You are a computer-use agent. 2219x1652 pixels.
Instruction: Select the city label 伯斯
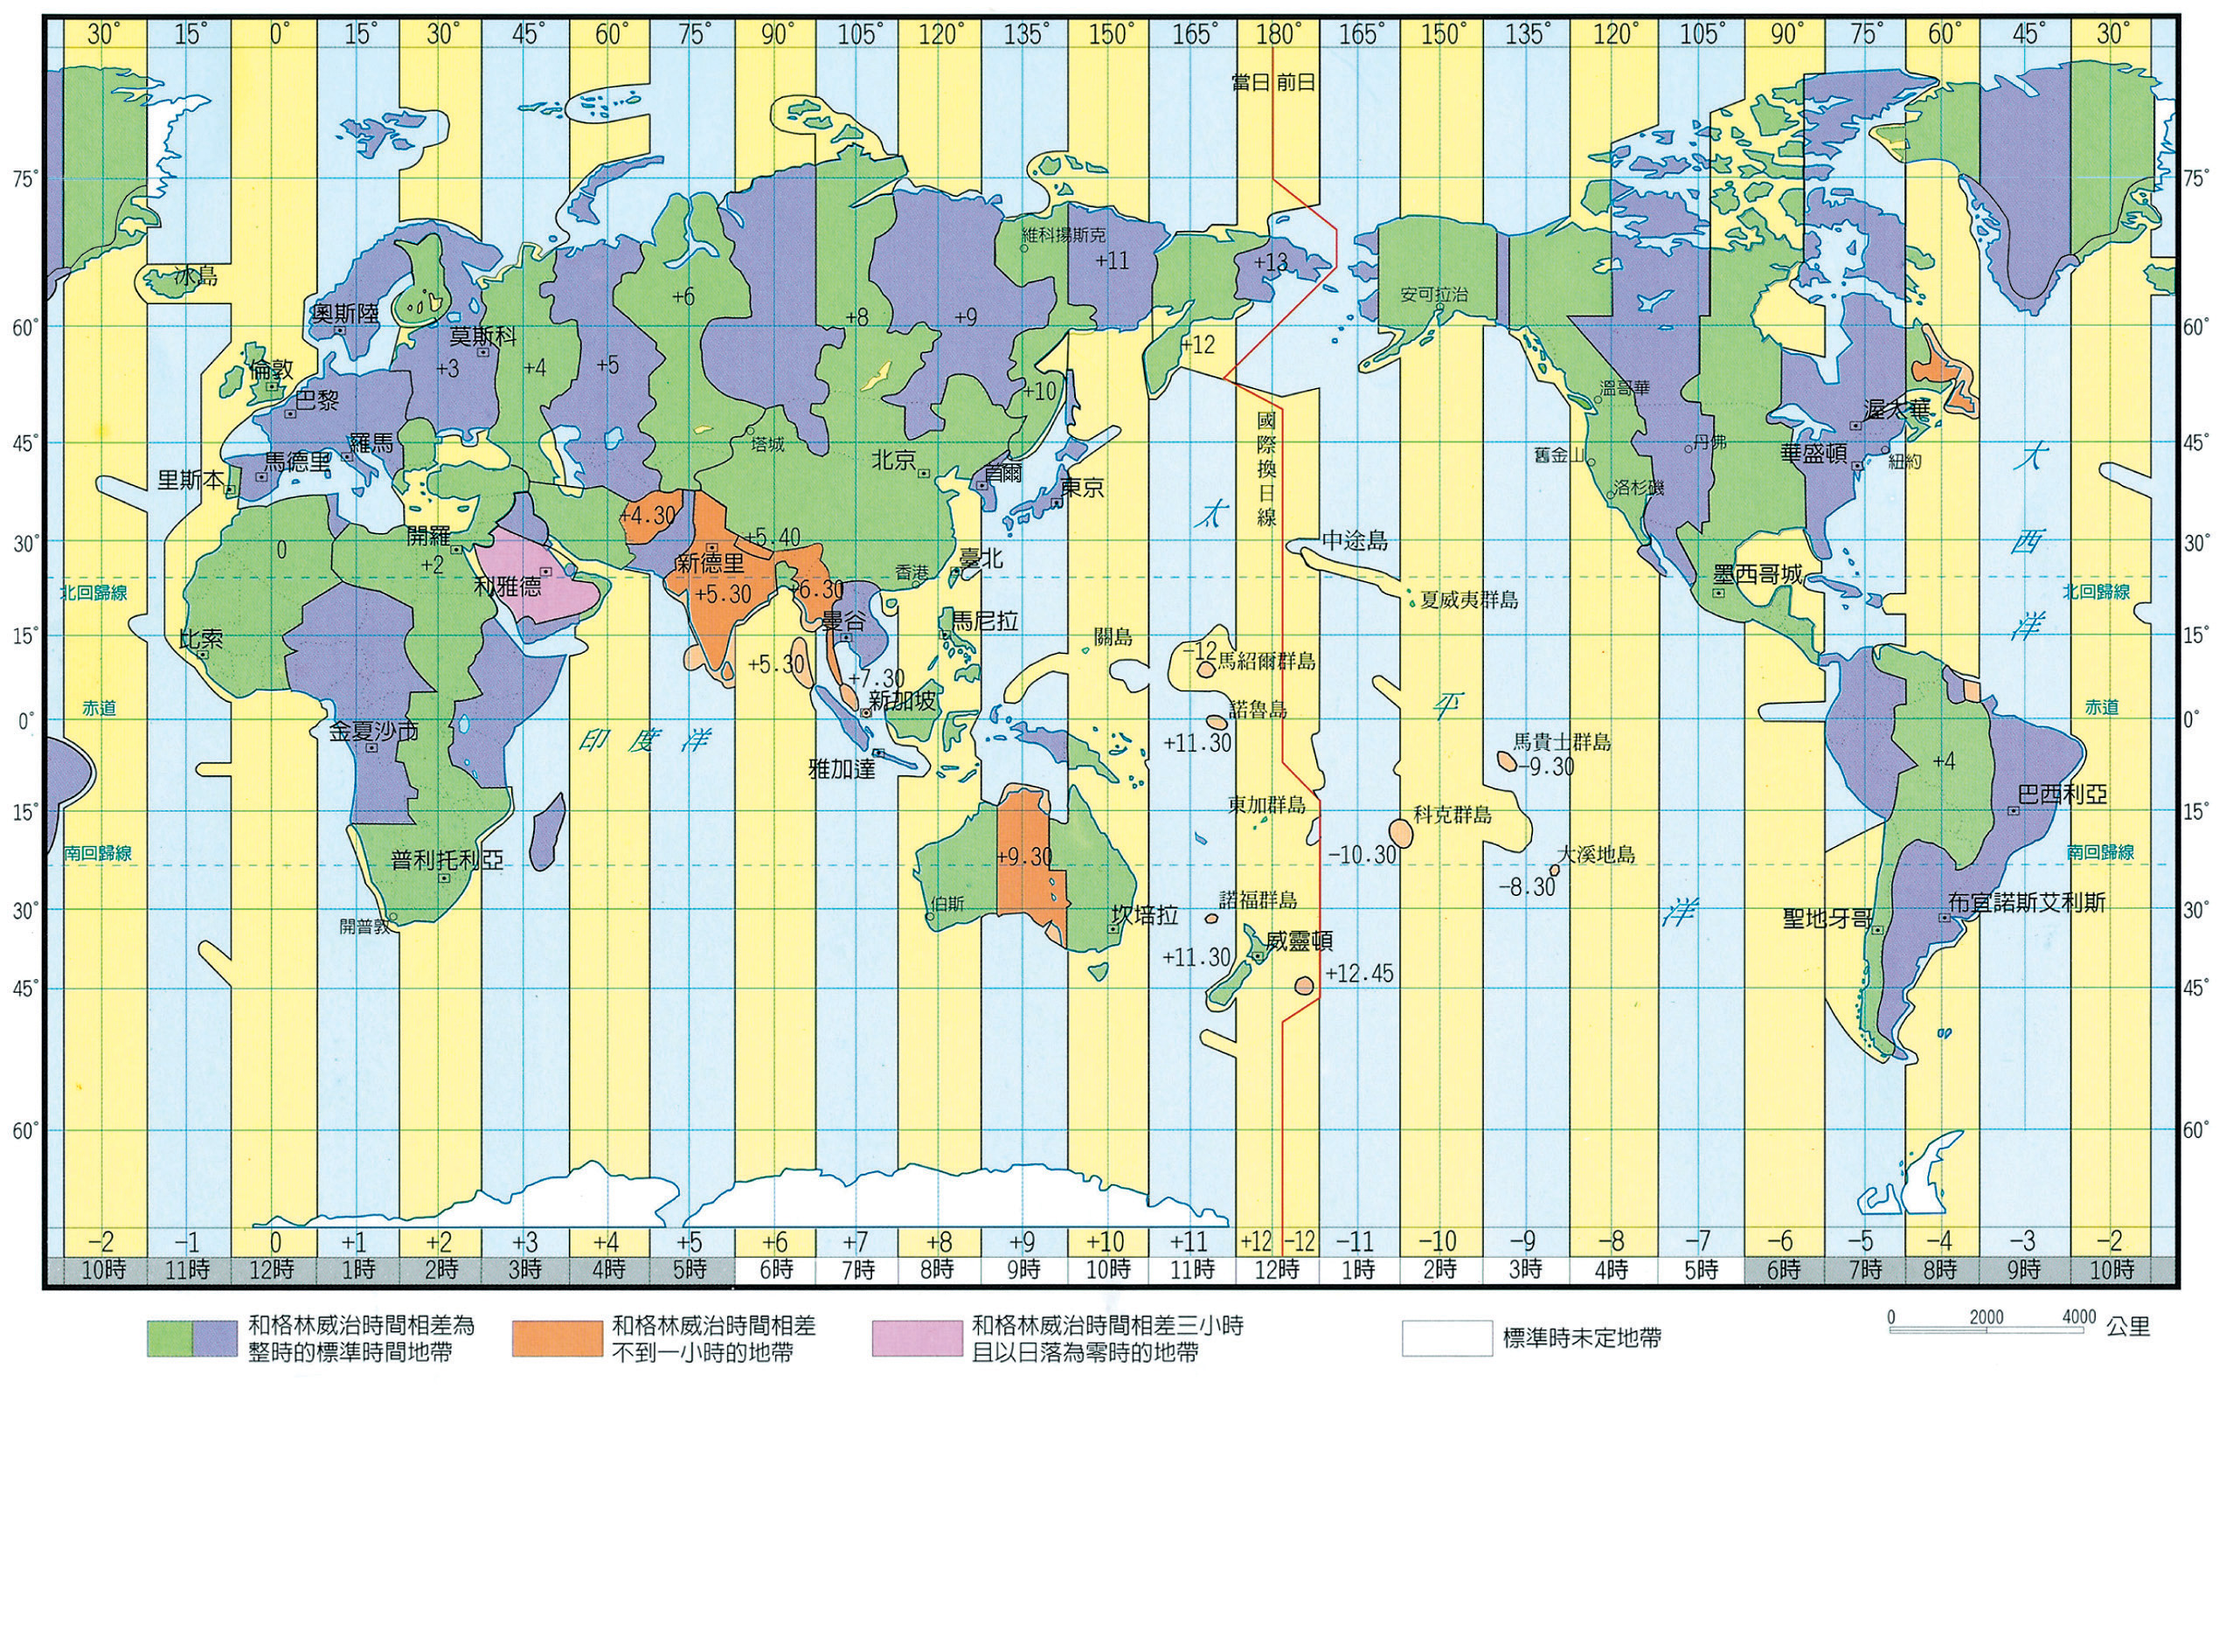point(948,904)
